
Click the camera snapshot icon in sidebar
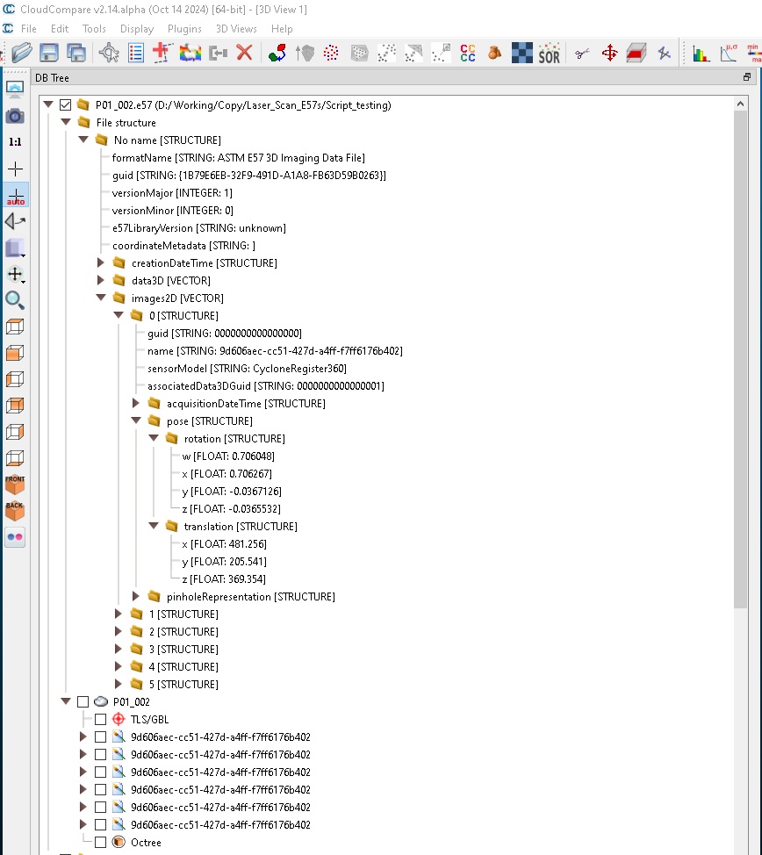pyautogui.click(x=15, y=116)
